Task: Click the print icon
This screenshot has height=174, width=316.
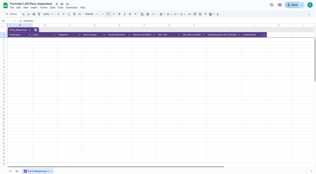Action: (x=34, y=14)
